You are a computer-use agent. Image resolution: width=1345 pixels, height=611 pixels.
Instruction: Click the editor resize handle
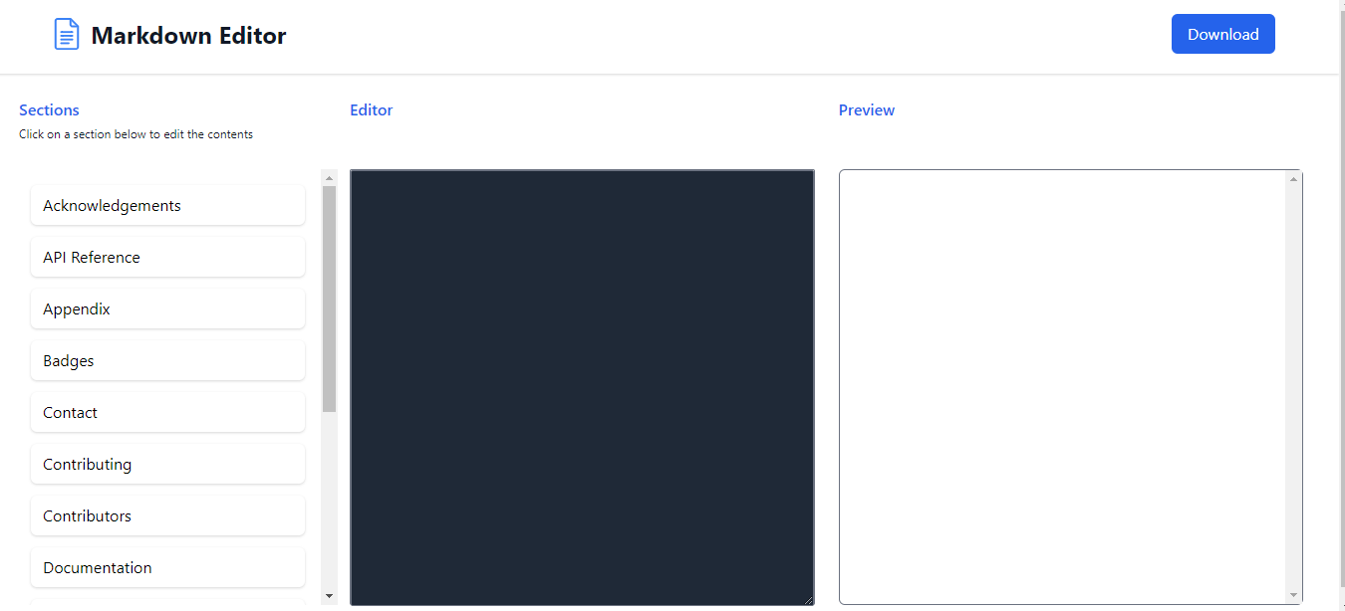point(809,598)
